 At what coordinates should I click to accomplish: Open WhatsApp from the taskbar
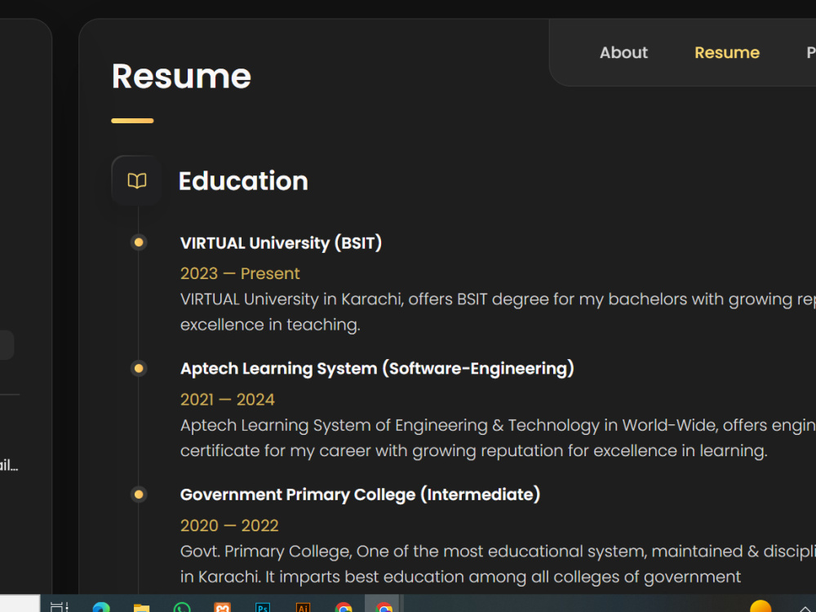(x=182, y=607)
